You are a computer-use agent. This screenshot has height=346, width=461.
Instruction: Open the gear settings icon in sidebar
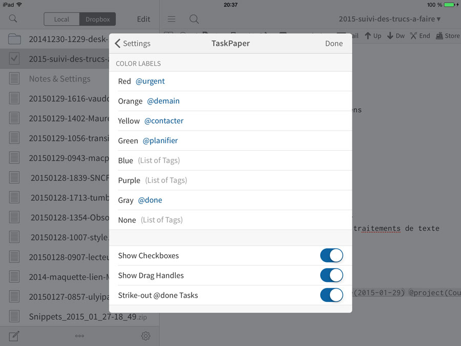[x=145, y=336]
